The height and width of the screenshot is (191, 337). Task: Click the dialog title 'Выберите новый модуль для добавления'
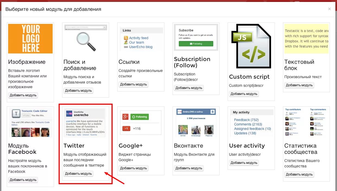(x=53, y=9)
